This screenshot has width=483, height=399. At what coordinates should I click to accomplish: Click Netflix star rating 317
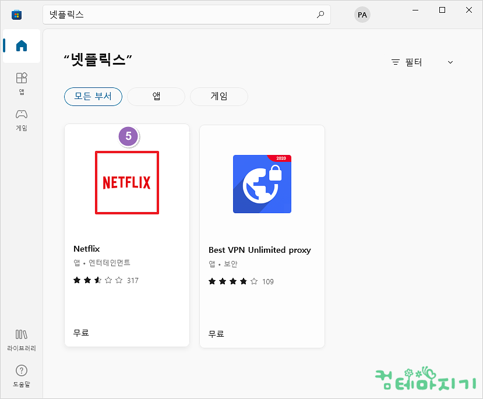(106, 280)
